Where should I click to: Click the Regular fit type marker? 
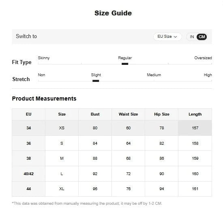point(125,64)
